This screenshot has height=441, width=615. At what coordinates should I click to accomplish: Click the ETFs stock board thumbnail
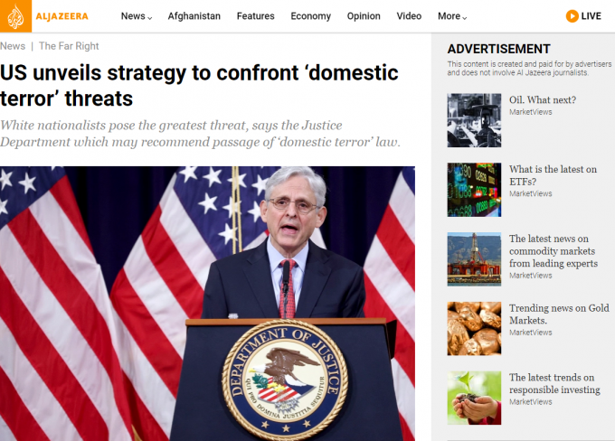474,190
